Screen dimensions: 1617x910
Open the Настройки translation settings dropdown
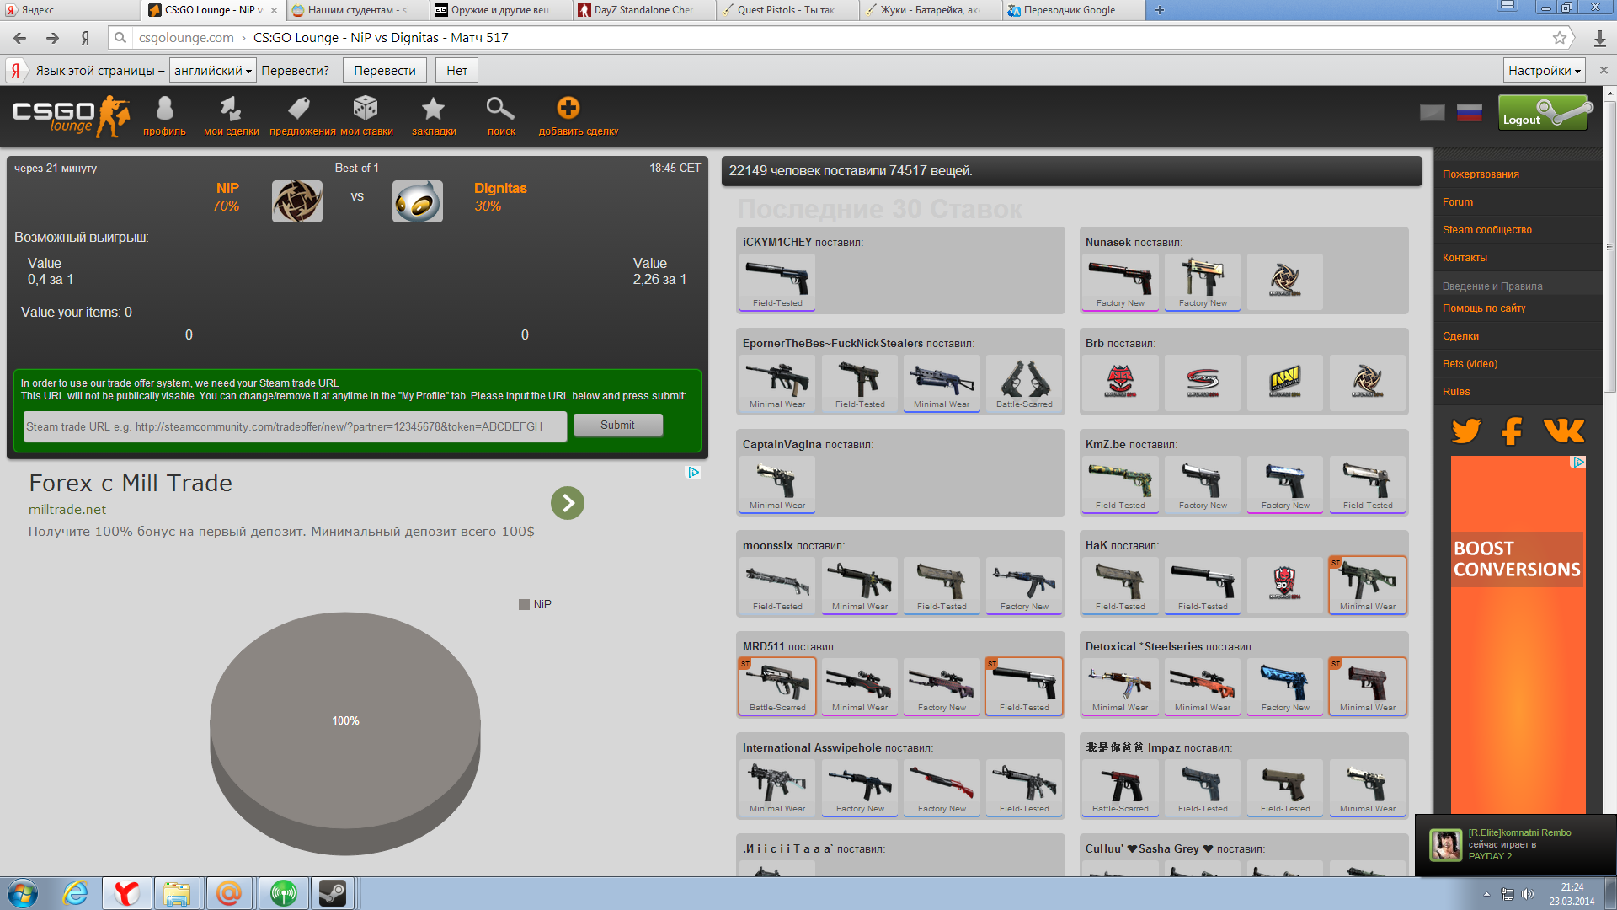click(1544, 71)
